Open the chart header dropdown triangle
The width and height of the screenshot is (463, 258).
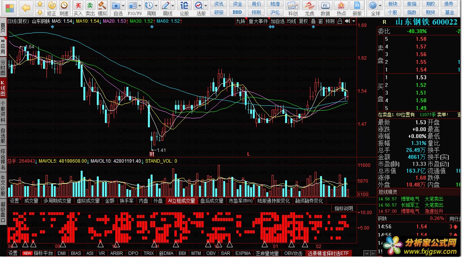tap(353, 21)
